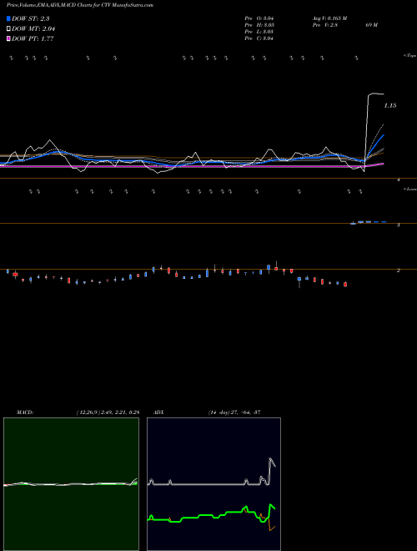Open the green MACD indicator chart panel
Image resolution: width=417 pixels, height=551 pixels.
[71, 484]
